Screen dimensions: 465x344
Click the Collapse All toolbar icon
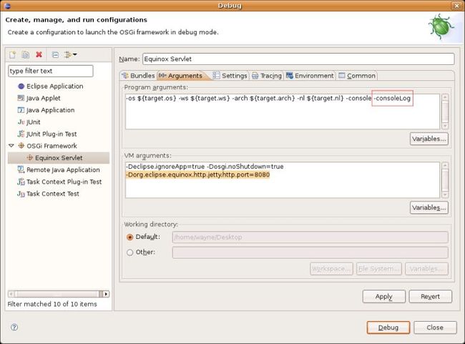tap(55, 54)
